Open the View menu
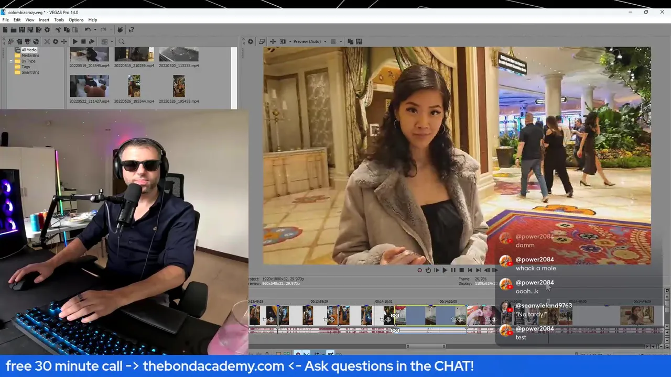Image resolution: width=671 pixels, height=377 pixels. [x=30, y=20]
